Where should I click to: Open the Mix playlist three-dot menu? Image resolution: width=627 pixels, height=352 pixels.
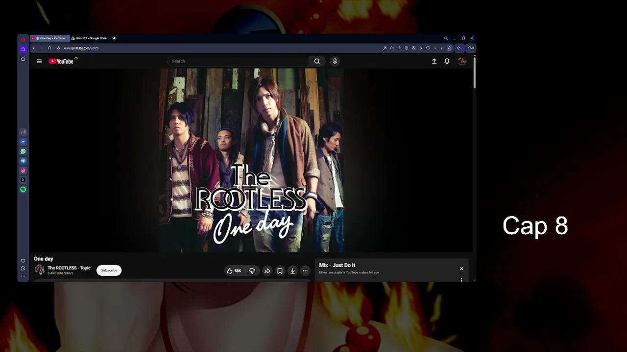click(x=461, y=280)
